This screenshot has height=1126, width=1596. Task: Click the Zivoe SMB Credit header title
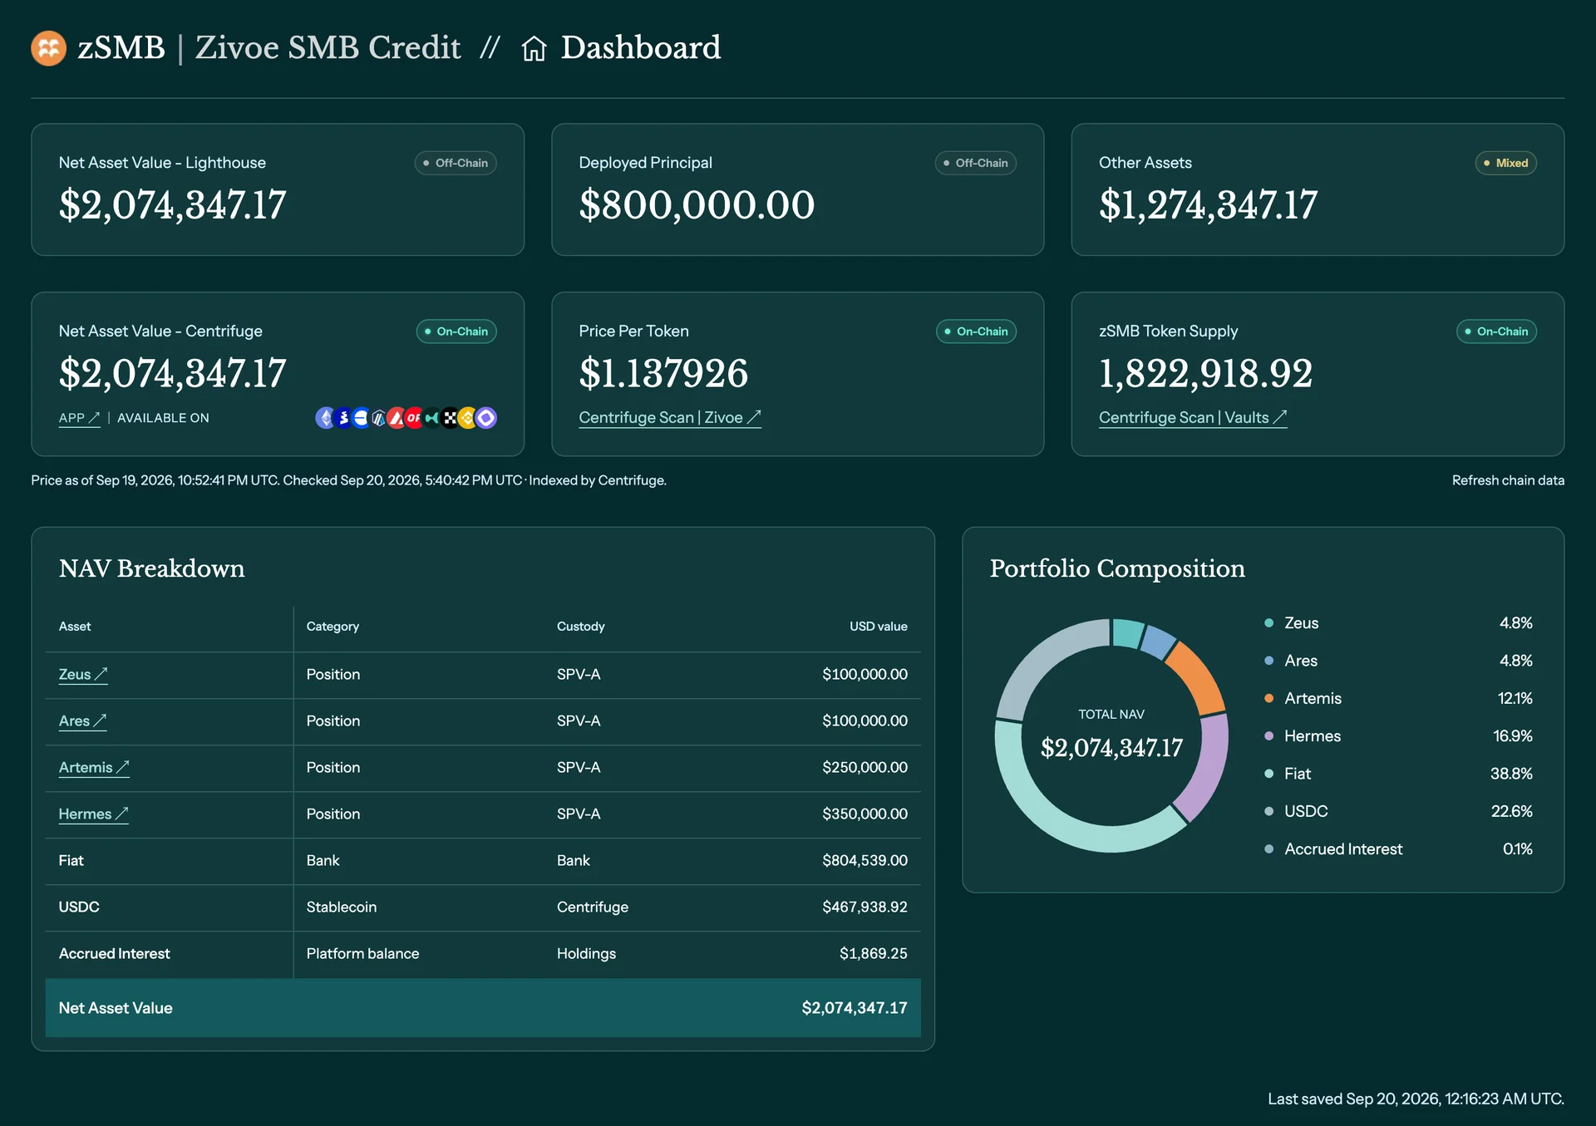(328, 48)
